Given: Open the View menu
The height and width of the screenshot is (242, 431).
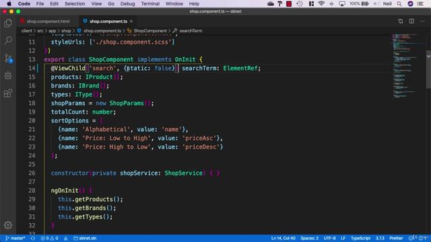Looking at the screenshot, I should tap(96, 3).
